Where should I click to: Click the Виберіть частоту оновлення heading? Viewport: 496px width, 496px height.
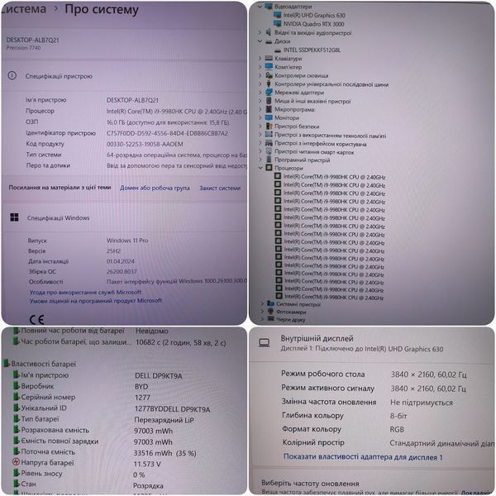(310, 484)
